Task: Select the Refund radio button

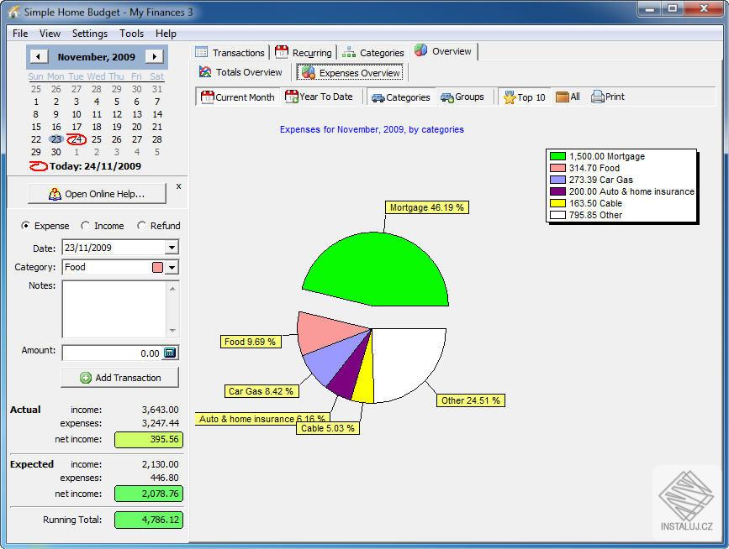Action: (141, 226)
